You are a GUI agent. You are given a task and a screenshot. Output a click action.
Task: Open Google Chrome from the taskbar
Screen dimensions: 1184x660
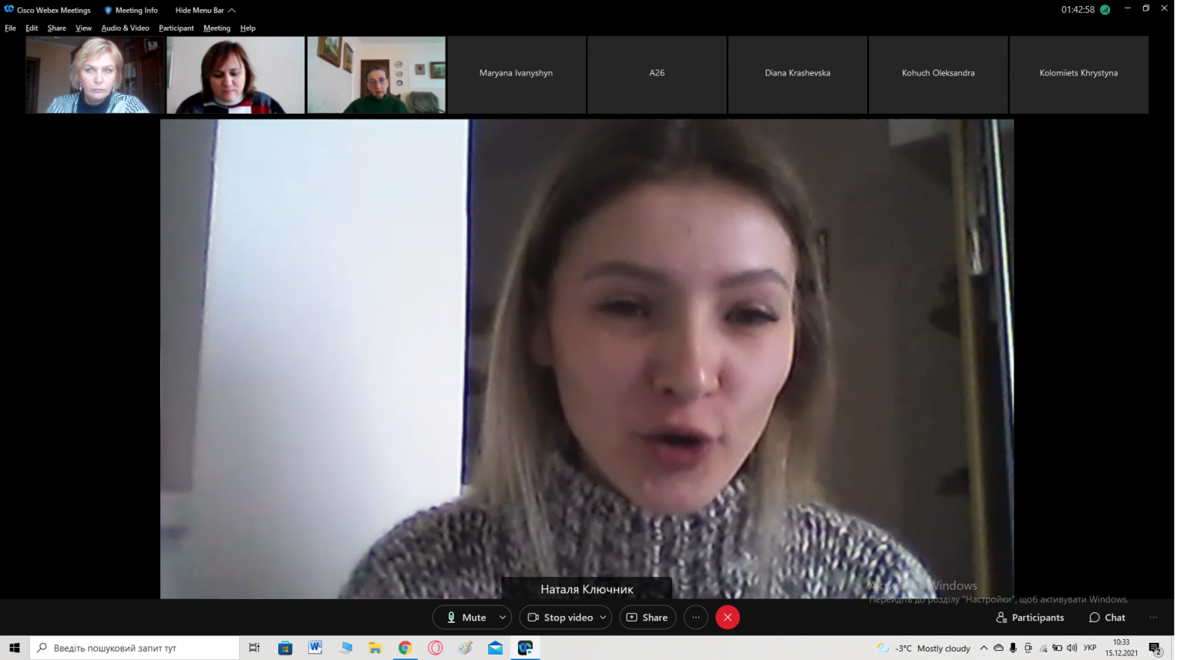pyautogui.click(x=405, y=648)
